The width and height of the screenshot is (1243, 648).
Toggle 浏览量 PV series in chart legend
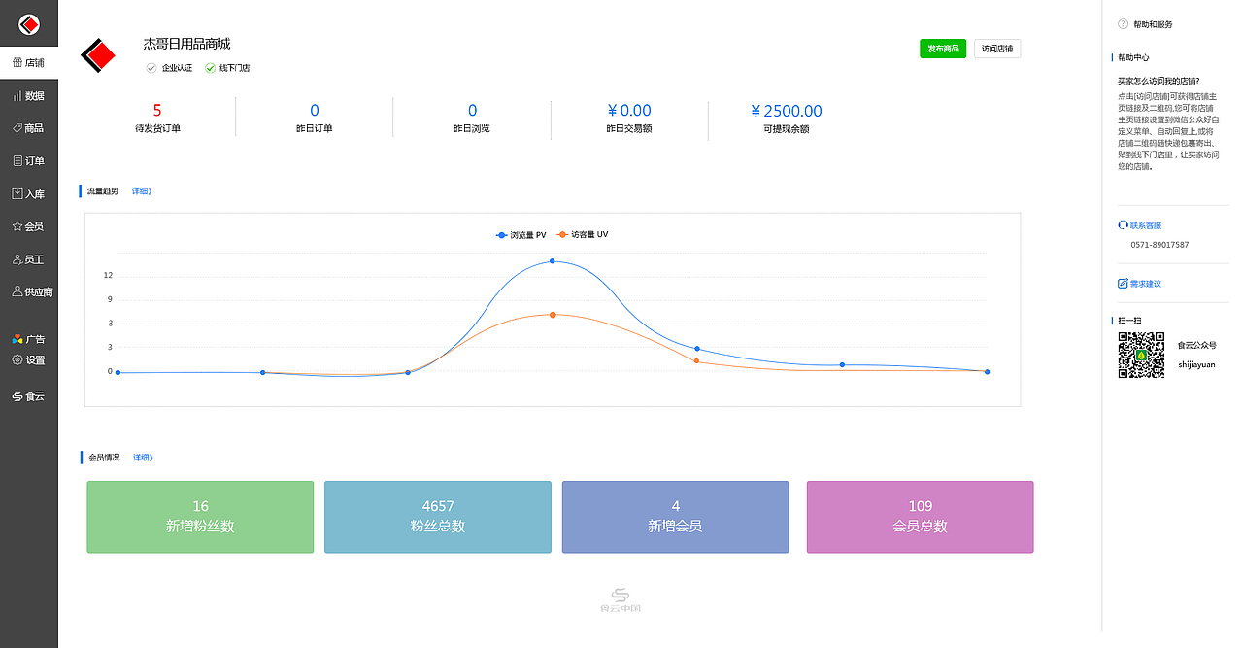(x=521, y=235)
